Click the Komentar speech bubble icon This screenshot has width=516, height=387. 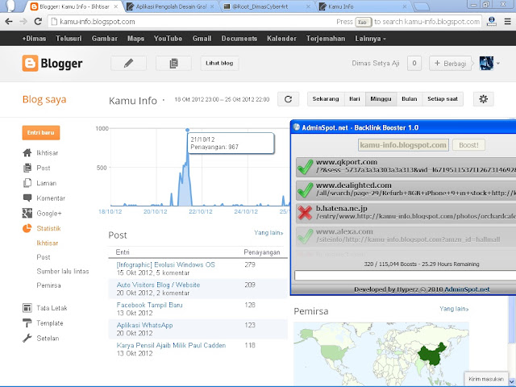tap(27, 198)
